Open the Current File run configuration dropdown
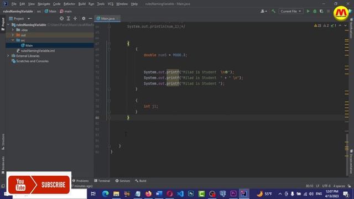 (290, 11)
